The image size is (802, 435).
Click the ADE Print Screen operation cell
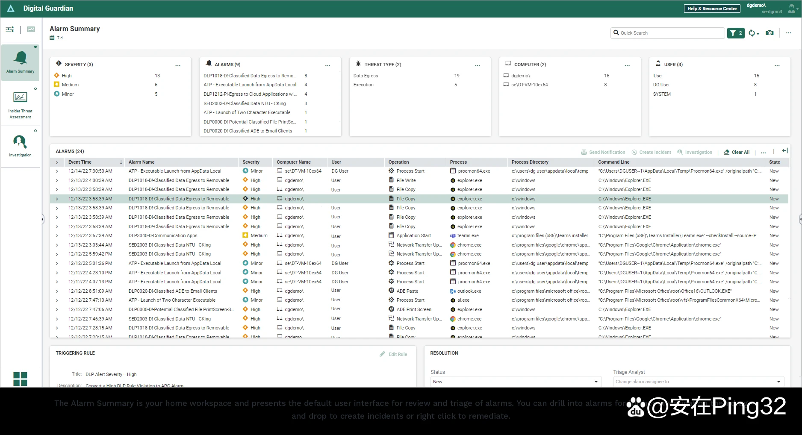click(410, 309)
